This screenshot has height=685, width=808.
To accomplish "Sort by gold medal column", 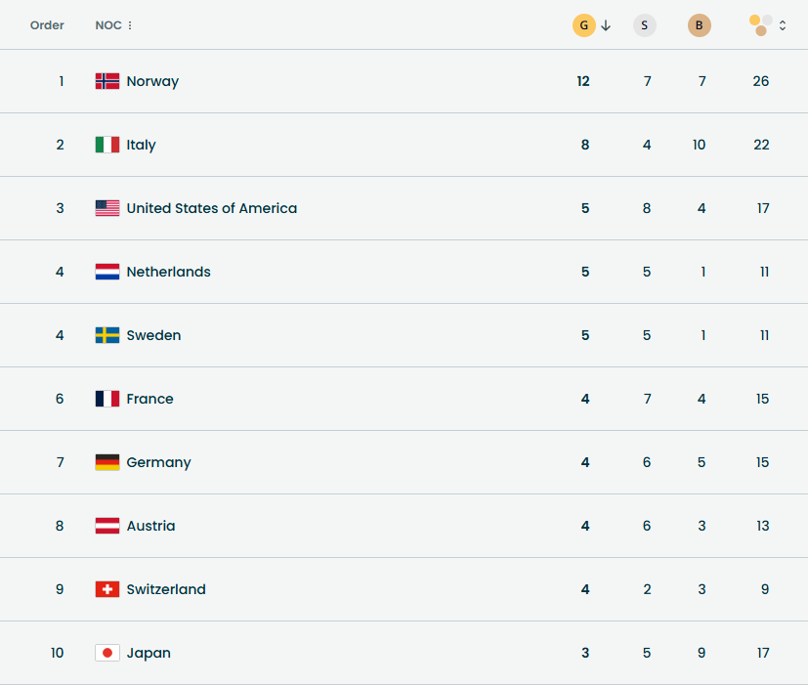I will click(x=583, y=25).
